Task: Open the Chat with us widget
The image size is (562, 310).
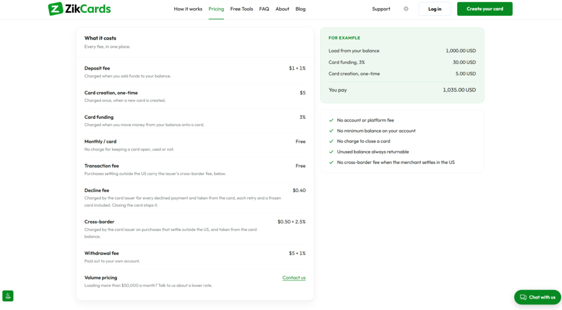Action: (x=537, y=297)
